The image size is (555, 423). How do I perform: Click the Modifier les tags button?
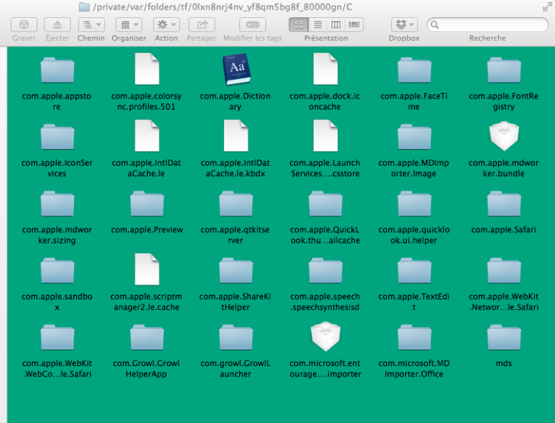(253, 25)
